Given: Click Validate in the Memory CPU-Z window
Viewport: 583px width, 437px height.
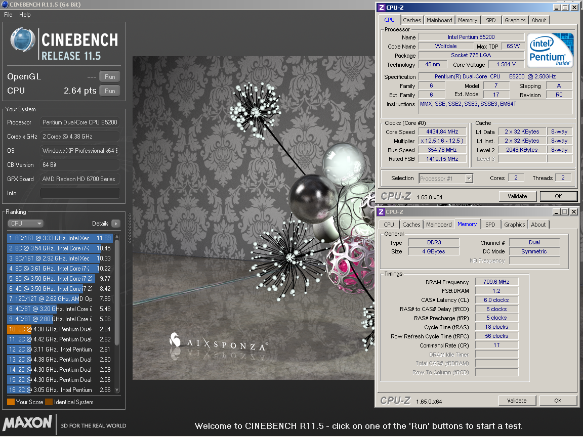Looking at the screenshot, I should (x=517, y=401).
